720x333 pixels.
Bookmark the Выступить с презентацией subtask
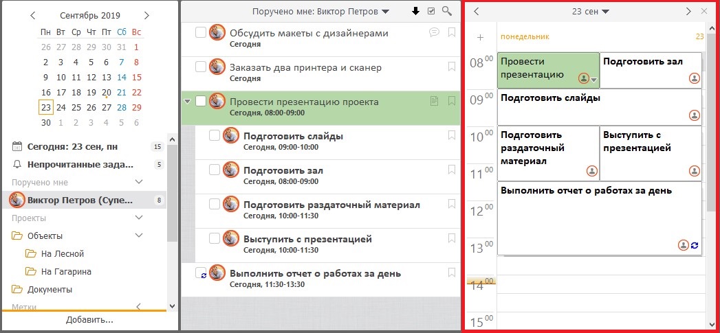(x=451, y=238)
